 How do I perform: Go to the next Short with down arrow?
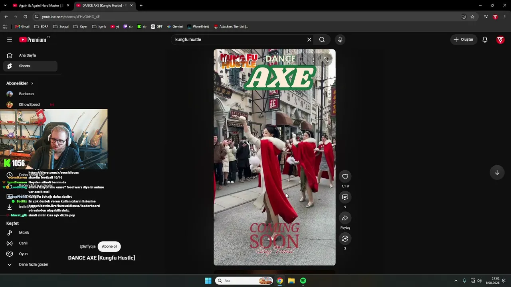[x=497, y=173]
